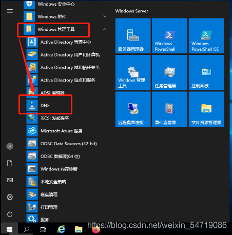Open the user account menu
Viewport: 232px width, 235px height.
point(10,146)
